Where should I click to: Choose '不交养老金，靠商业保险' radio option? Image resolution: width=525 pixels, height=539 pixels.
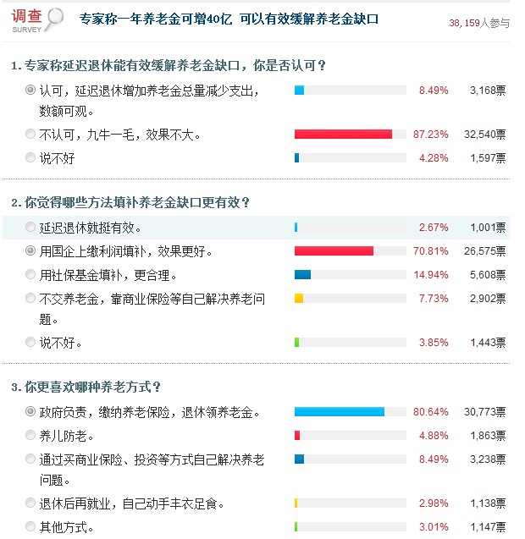31,298
